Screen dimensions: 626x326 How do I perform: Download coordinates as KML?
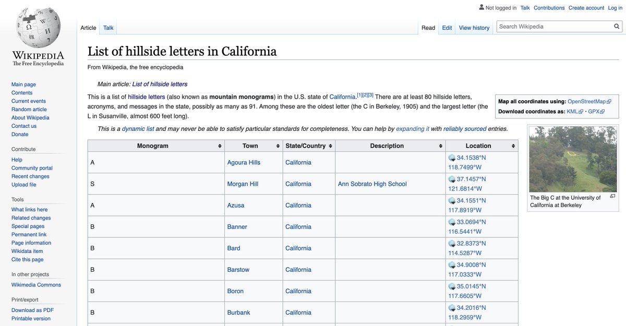575,112
